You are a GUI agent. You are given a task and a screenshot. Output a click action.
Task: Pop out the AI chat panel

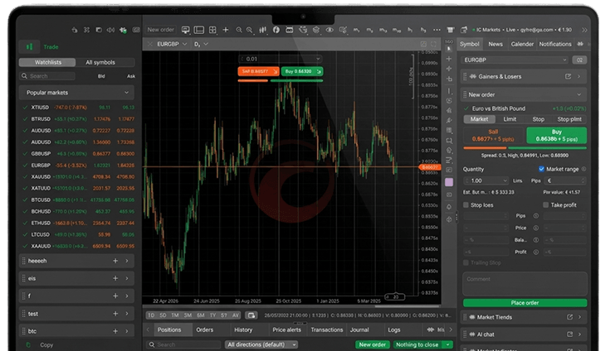[569, 334]
